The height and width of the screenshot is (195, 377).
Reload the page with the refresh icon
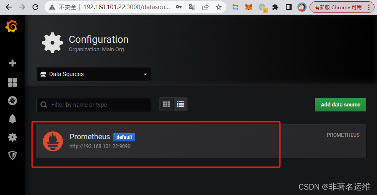pos(35,7)
